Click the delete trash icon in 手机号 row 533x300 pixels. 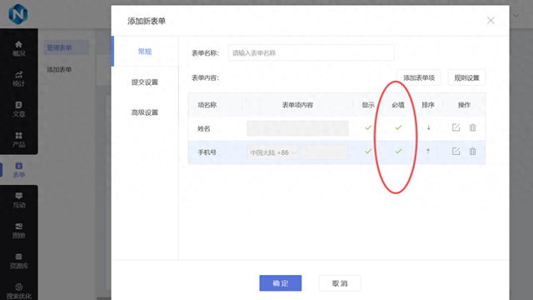click(x=472, y=152)
